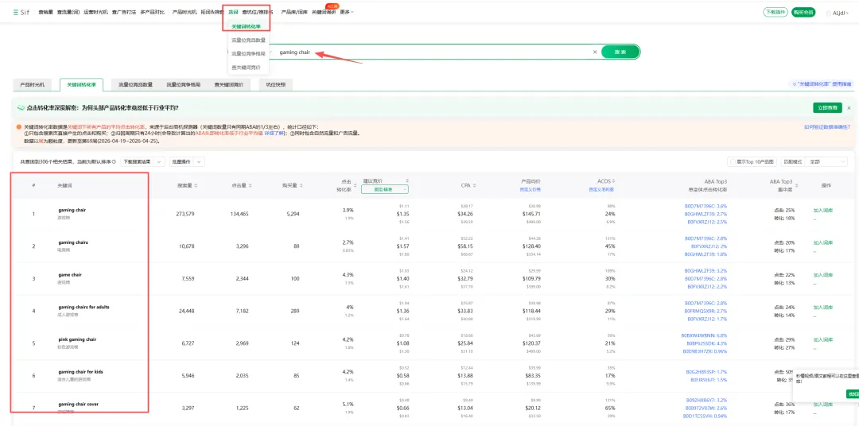859x426 pixels.
Task: Open the 下载搜索结果 dropdown
Action: 142,162
